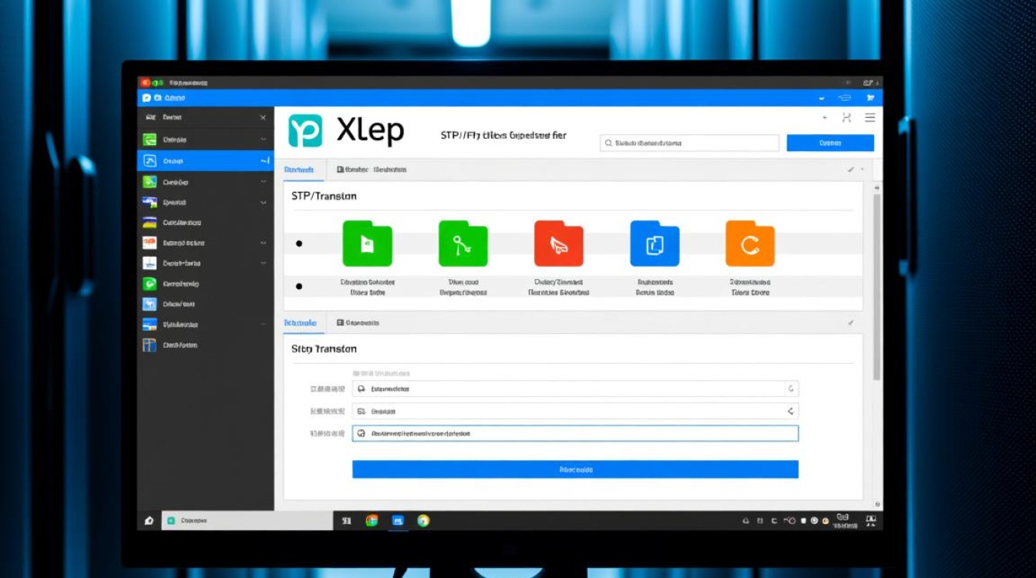Close the sidebar using its X icon
This screenshot has height=578, width=1036.
[263, 118]
